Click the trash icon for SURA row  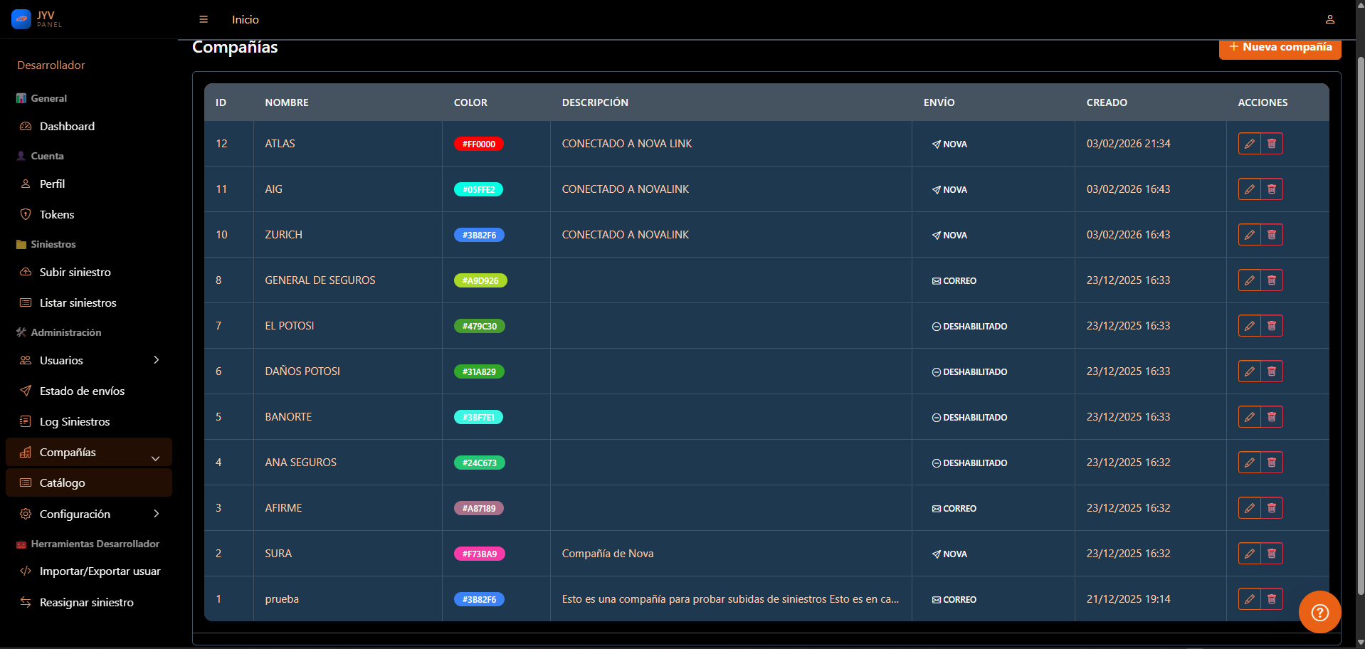(1272, 554)
